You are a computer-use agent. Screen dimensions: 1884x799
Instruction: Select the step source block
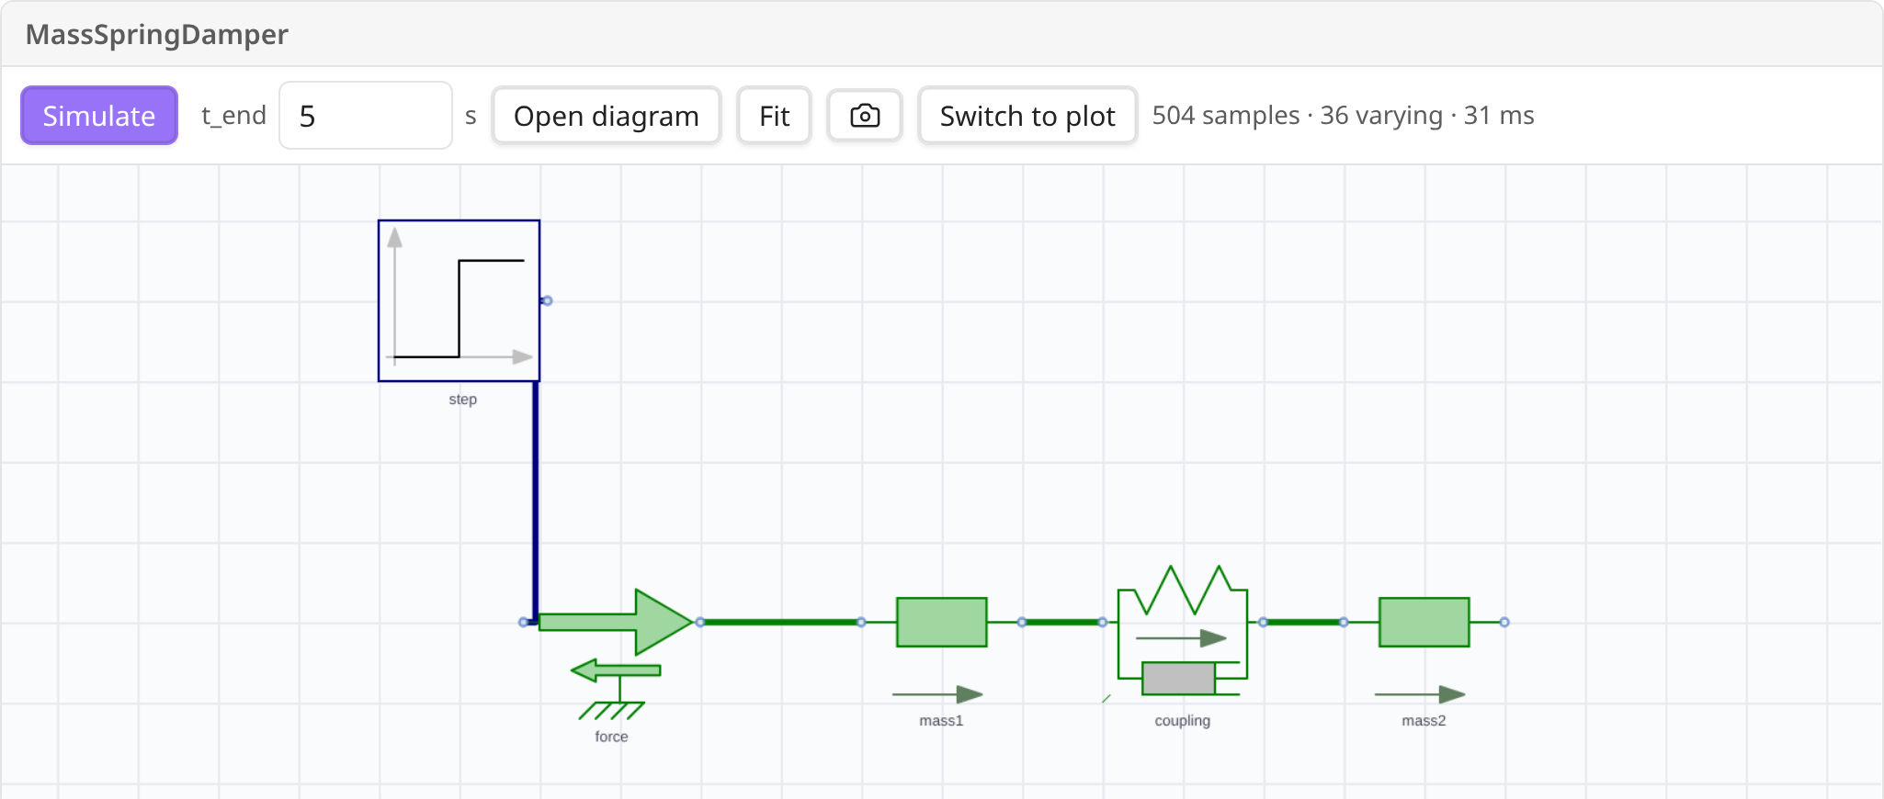pos(459,300)
